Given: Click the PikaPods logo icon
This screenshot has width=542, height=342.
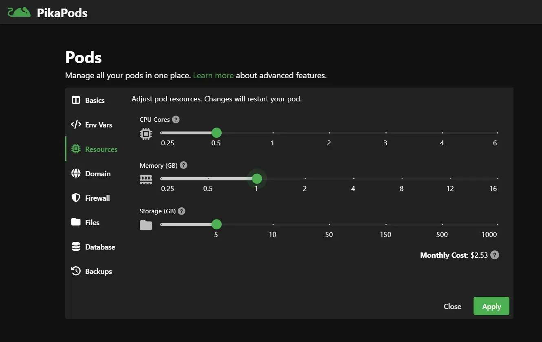Looking at the screenshot, I should click(x=19, y=12).
